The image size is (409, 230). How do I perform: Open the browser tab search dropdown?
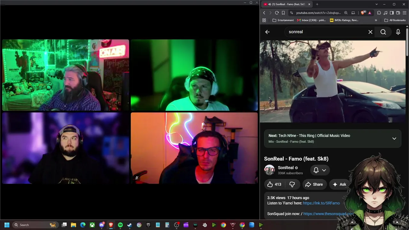tap(376, 4)
